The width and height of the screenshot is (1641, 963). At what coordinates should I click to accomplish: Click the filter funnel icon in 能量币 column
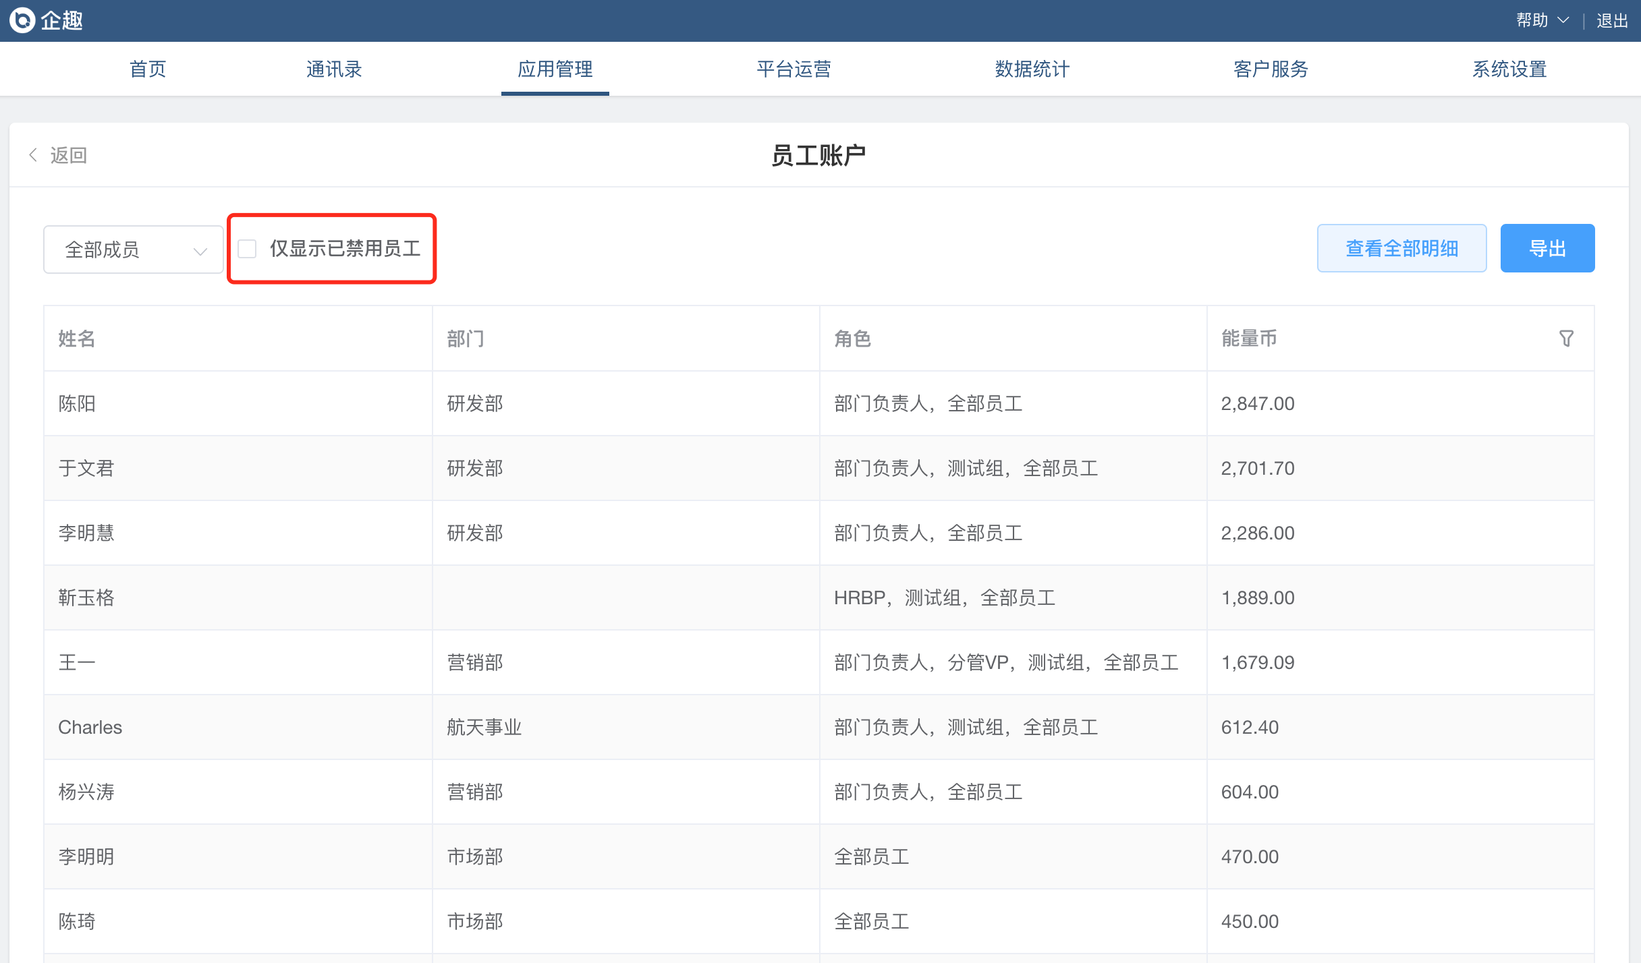point(1566,339)
